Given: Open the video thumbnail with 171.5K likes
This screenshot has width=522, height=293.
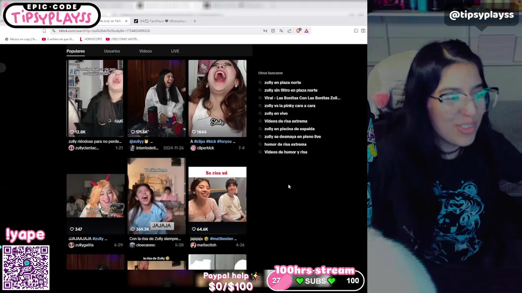Looking at the screenshot, I should (156, 98).
